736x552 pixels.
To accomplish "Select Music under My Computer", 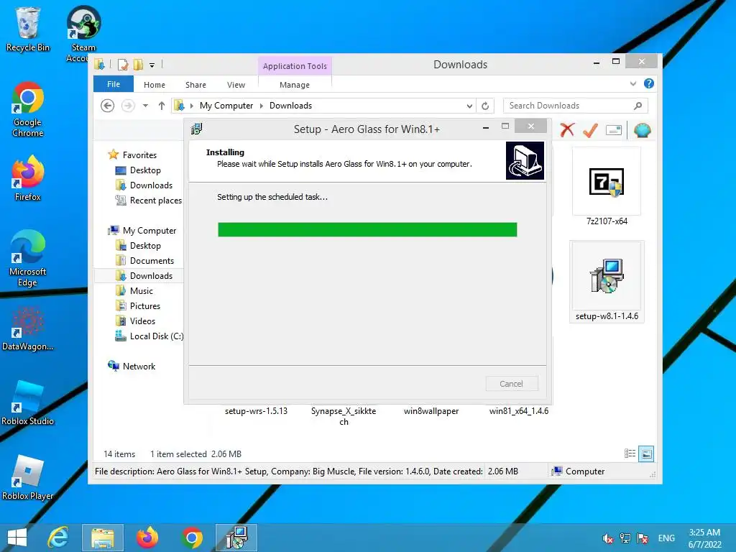I will [142, 290].
